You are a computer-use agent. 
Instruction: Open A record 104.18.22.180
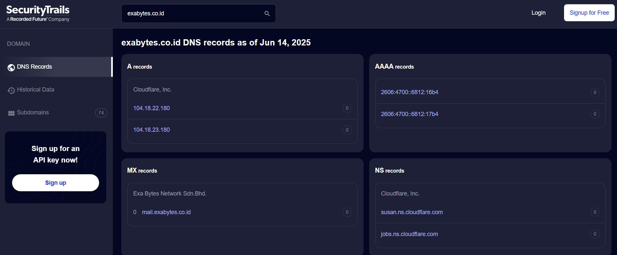[x=151, y=108]
